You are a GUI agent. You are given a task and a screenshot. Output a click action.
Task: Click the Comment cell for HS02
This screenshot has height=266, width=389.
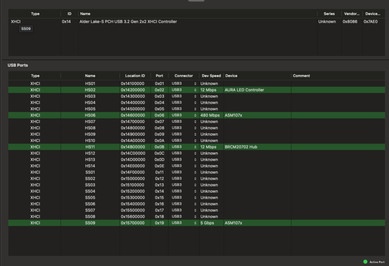337,90
